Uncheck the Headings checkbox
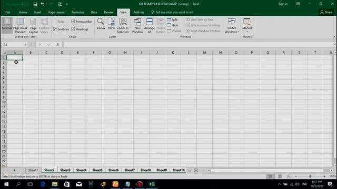This screenshot has height=189, width=337. pos(73,29)
